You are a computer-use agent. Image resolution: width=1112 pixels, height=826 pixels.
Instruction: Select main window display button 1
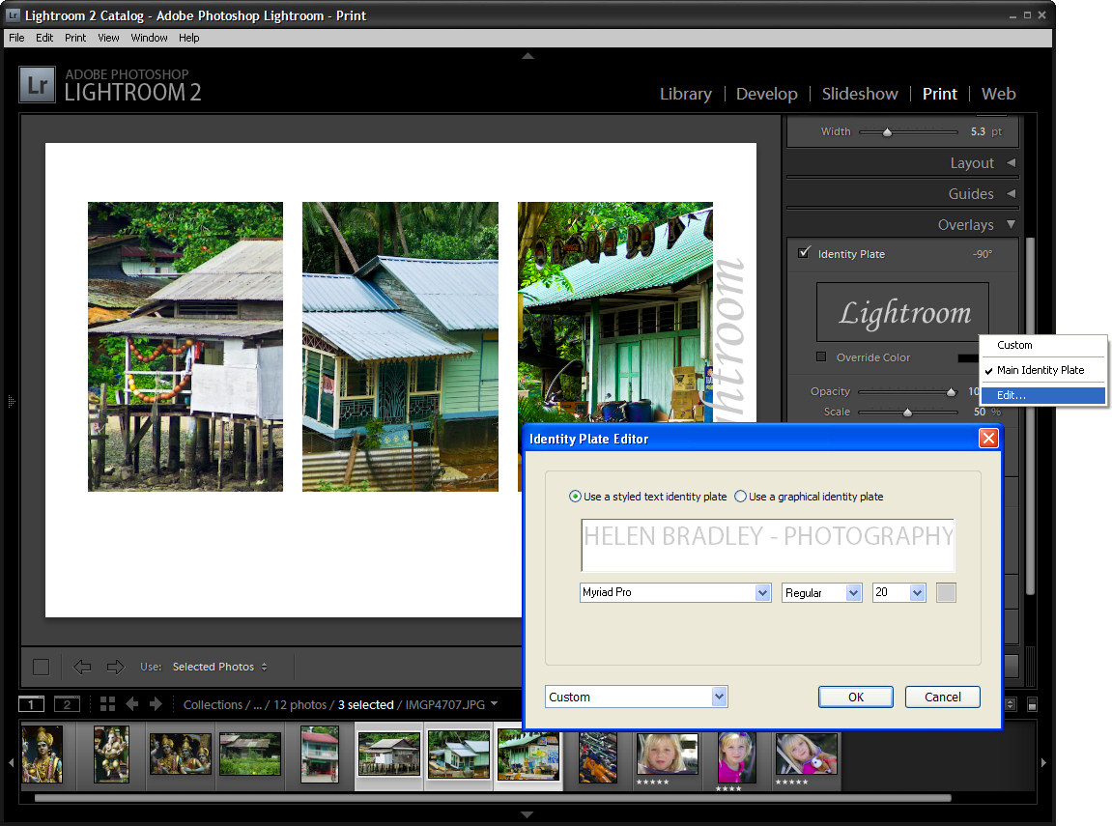(x=31, y=704)
